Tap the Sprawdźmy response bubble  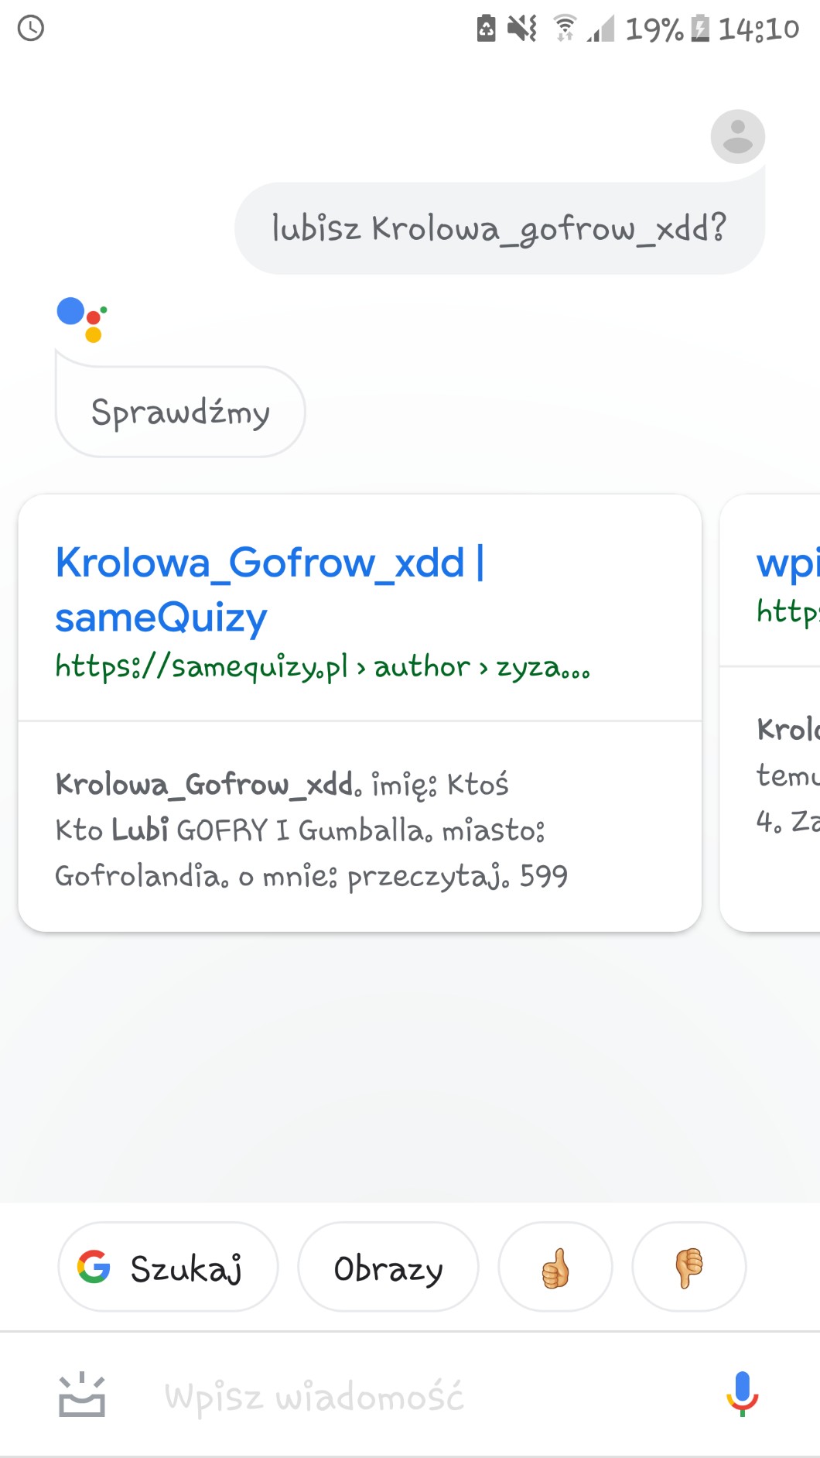coord(180,412)
